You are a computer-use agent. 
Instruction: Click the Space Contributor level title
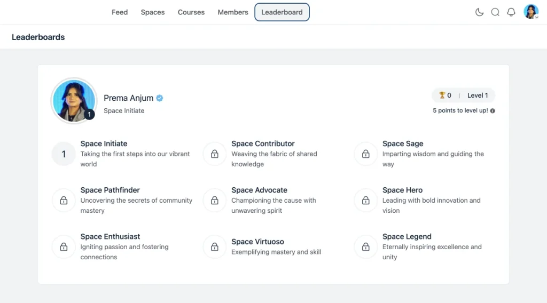coord(263,143)
